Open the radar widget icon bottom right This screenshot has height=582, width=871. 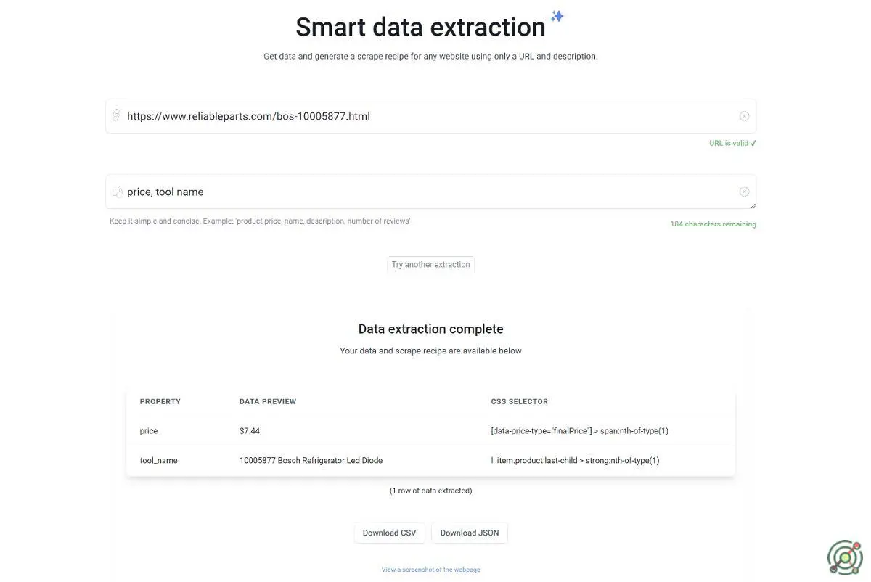[845, 557]
